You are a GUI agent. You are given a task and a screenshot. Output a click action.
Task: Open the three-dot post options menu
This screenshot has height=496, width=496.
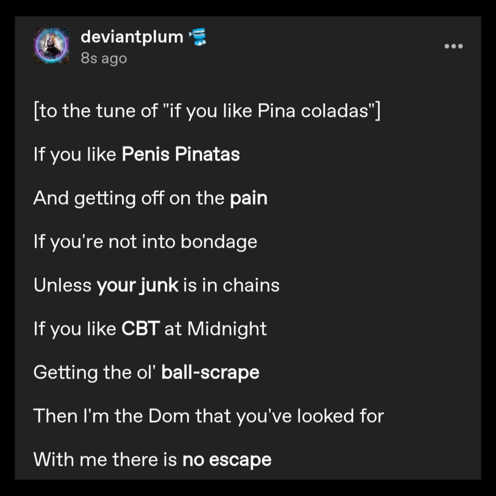(x=454, y=46)
